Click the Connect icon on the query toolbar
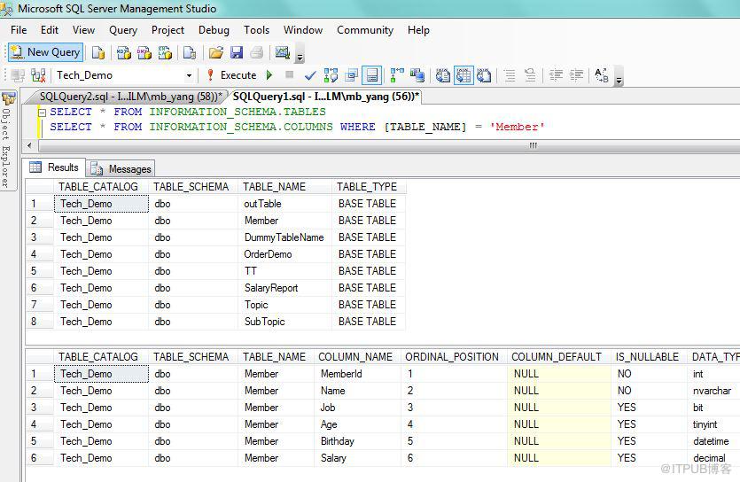Image resolution: width=740 pixels, height=482 pixels. pos(18,75)
